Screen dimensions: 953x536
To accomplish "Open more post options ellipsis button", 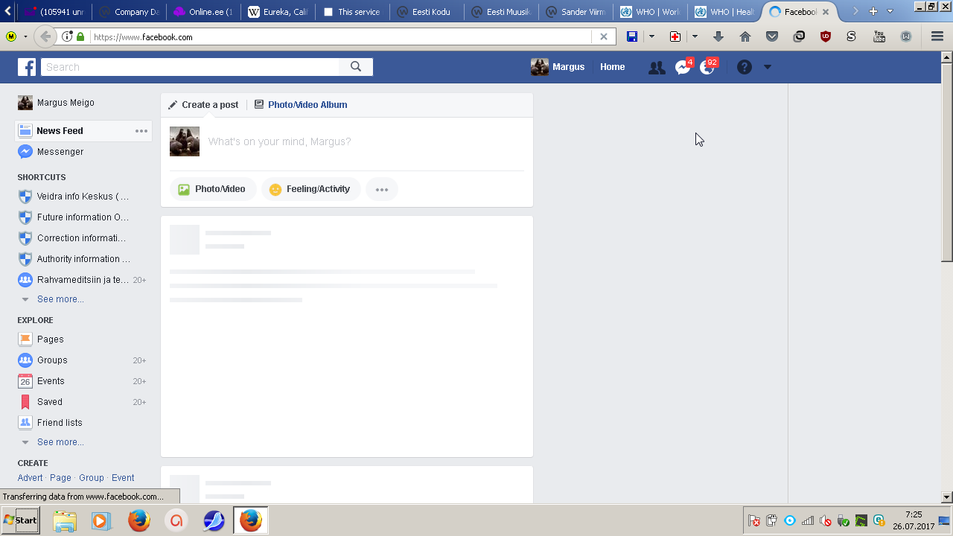I will coord(382,190).
